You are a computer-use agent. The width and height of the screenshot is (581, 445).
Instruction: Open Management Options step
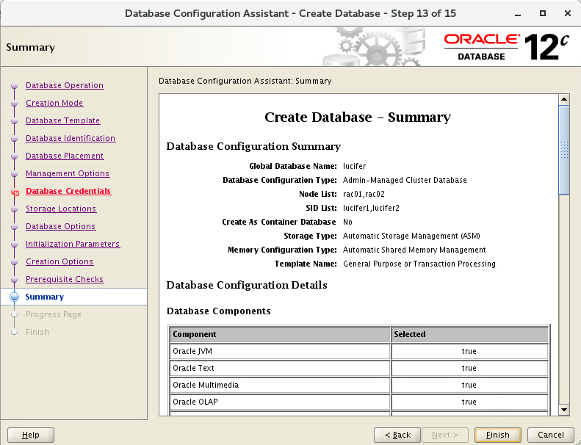(68, 173)
